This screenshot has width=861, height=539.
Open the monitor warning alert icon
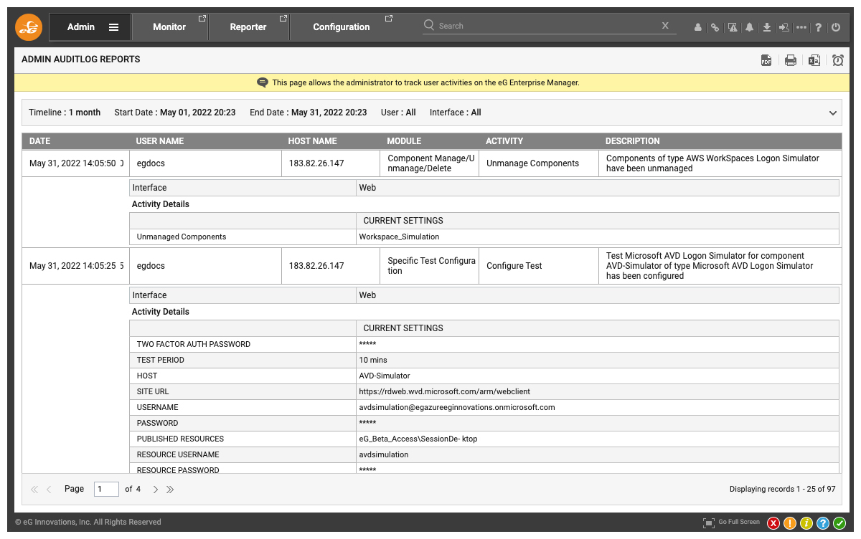[733, 27]
